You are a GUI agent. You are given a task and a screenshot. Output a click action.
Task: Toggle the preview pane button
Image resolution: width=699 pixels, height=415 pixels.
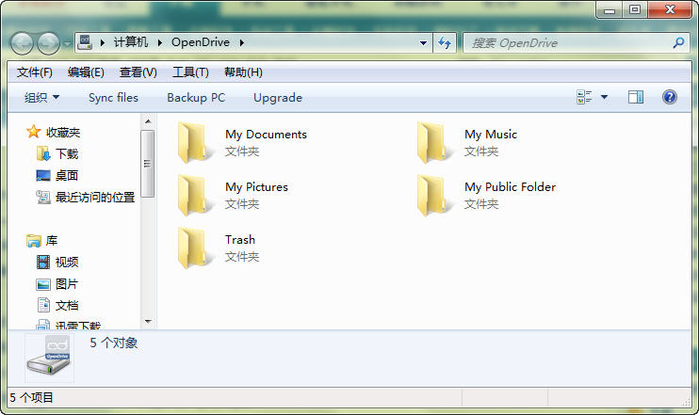coord(636,97)
